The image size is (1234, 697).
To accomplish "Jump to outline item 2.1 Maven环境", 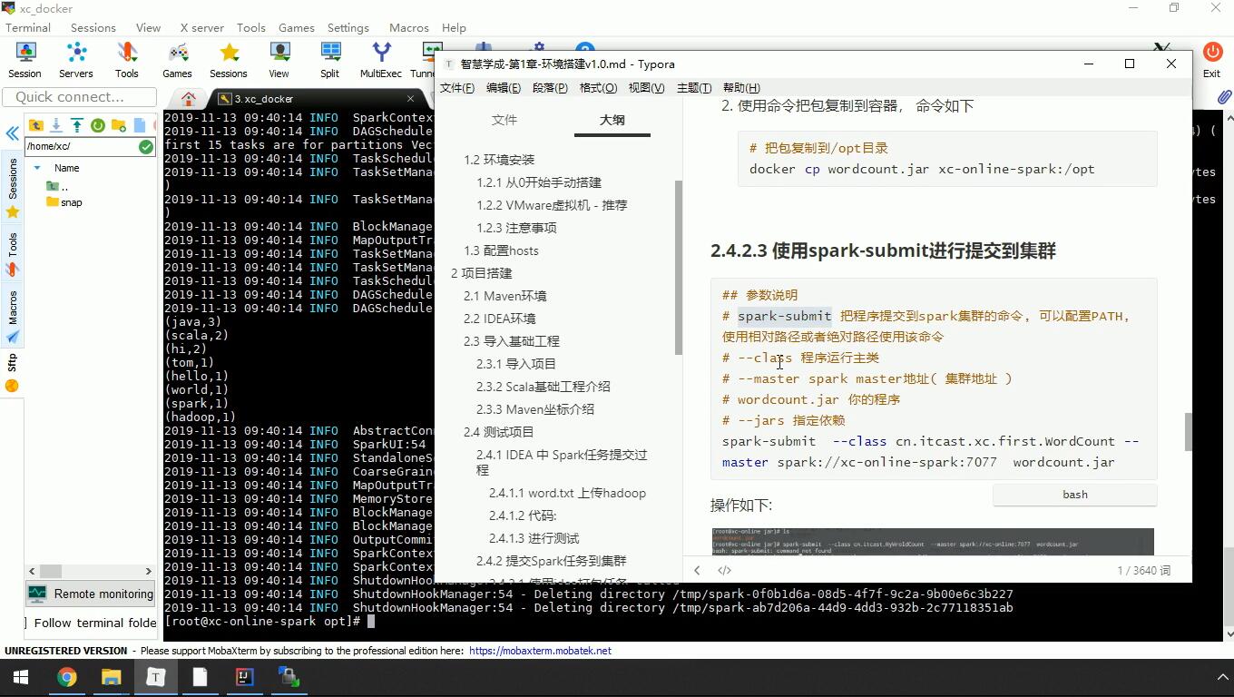I will [504, 296].
